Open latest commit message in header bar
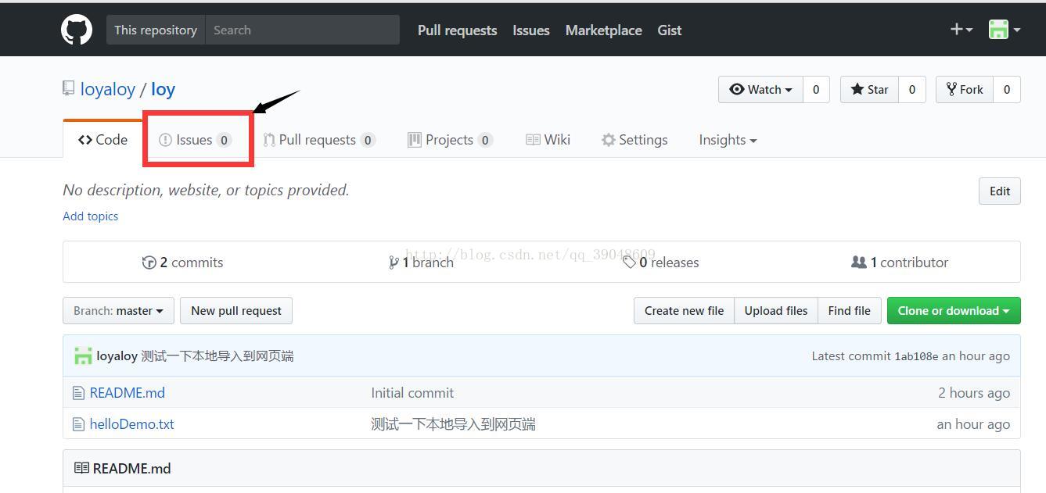This screenshot has width=1046, height=493. [x=217, y=356]
